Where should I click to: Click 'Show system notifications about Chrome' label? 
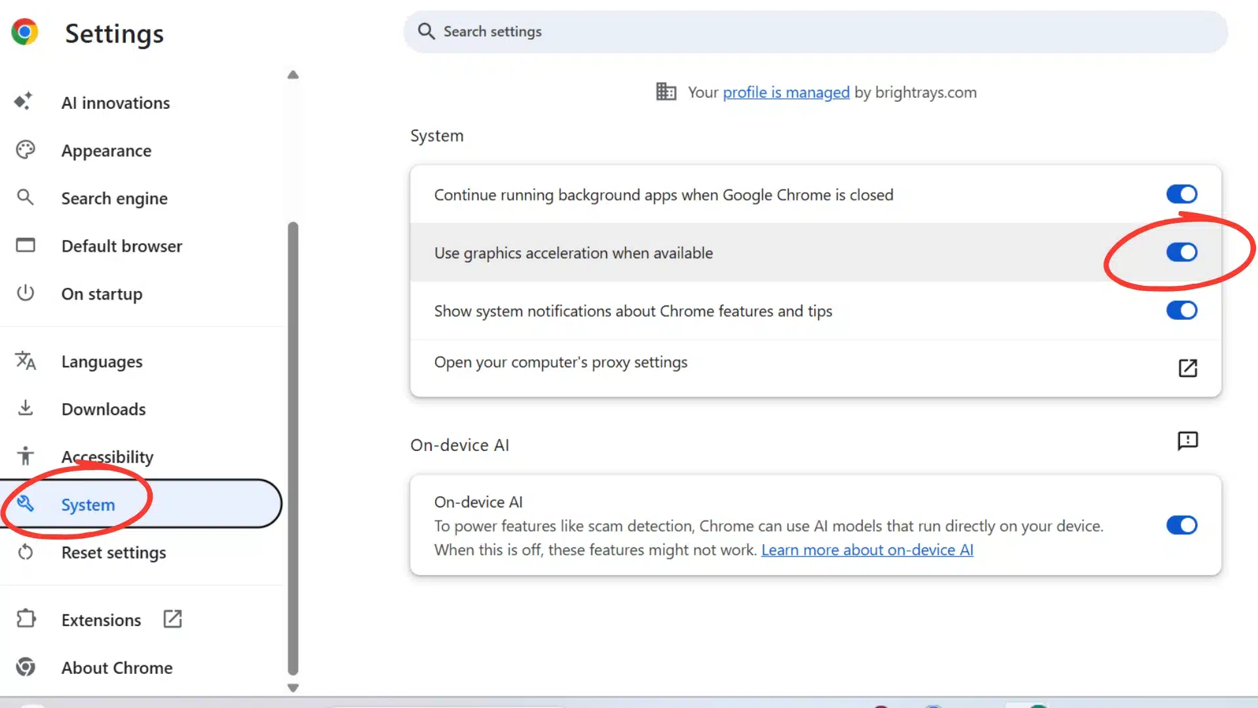pyautogui.click(x=633, y=311)
